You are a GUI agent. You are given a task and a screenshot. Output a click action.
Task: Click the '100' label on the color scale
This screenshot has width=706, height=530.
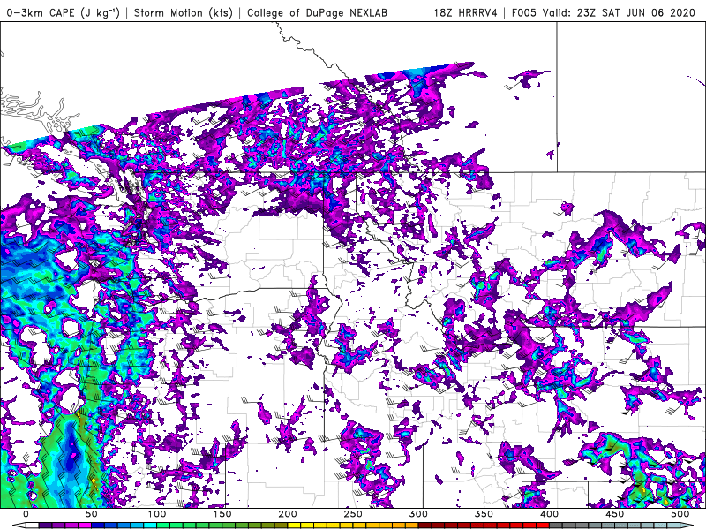(157, 514)
